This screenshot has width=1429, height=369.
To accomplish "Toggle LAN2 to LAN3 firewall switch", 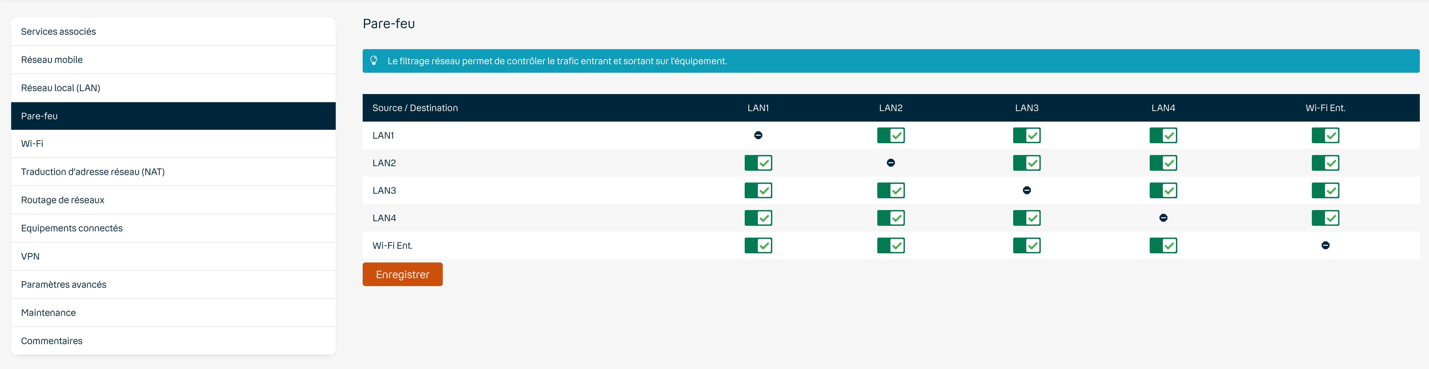I will pyautogui.click(x=1026, y=163).
